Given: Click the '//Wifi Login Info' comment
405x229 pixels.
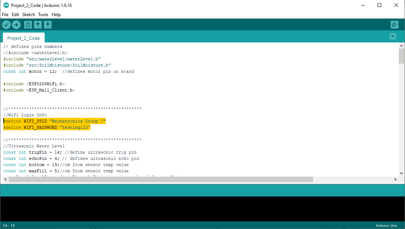Looking at the screenshot, I should [x=25, y=115].
